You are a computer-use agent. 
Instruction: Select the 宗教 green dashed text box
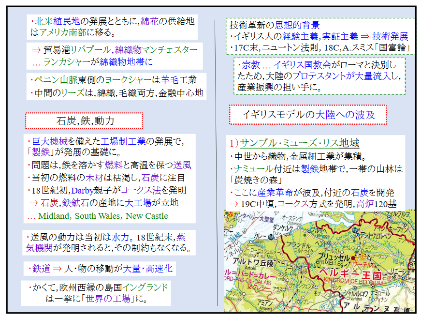tap(319, 76)
